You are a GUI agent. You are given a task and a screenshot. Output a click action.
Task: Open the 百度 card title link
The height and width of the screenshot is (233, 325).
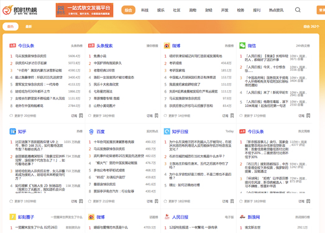coord(101,132)
